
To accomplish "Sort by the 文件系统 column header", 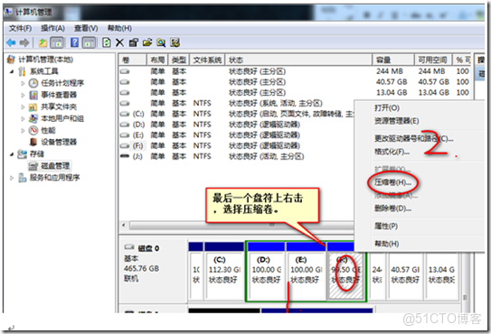I will 207,60.
